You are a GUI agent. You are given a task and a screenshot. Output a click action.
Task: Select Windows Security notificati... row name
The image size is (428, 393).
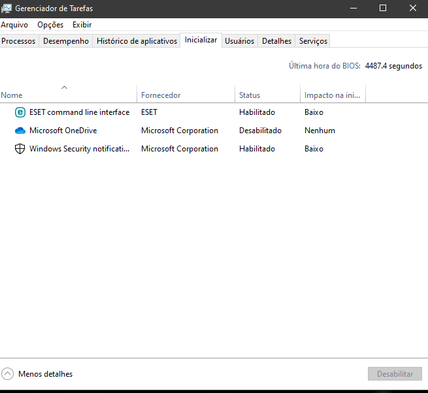[80, 149]
